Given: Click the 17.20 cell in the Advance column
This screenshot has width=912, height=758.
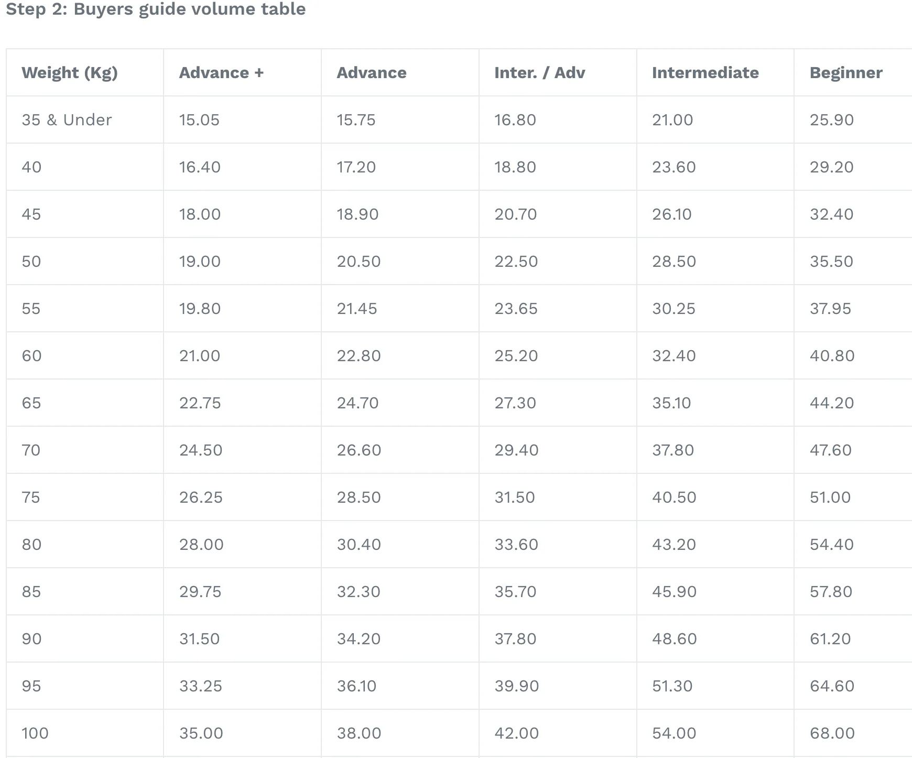Looking at the screenshot, I should point(356,167).
